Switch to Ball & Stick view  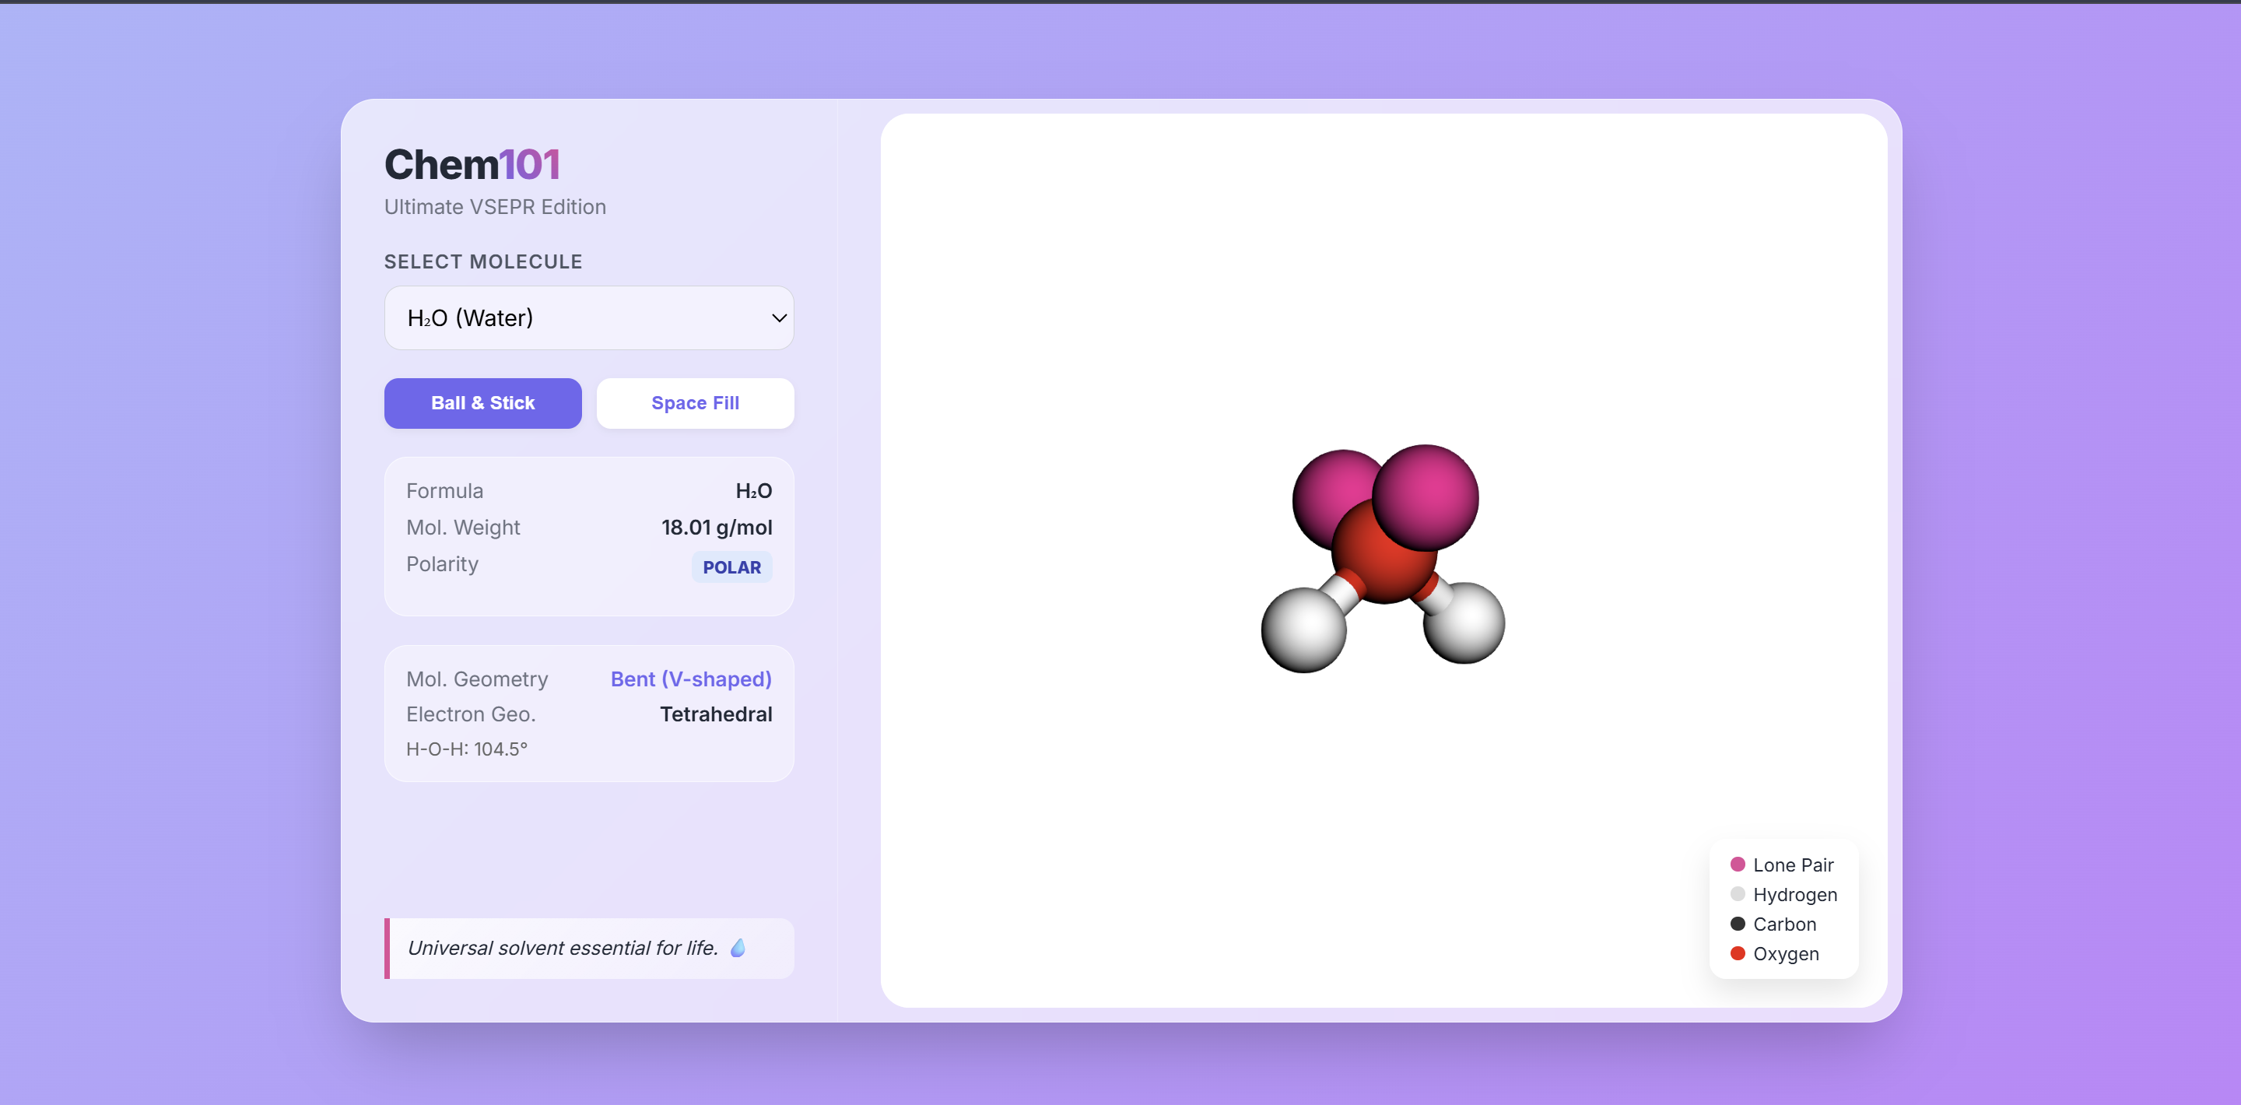[482, 403]
